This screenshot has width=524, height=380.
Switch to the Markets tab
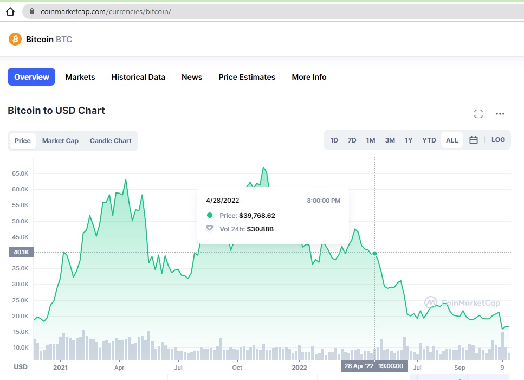[80, 77]
